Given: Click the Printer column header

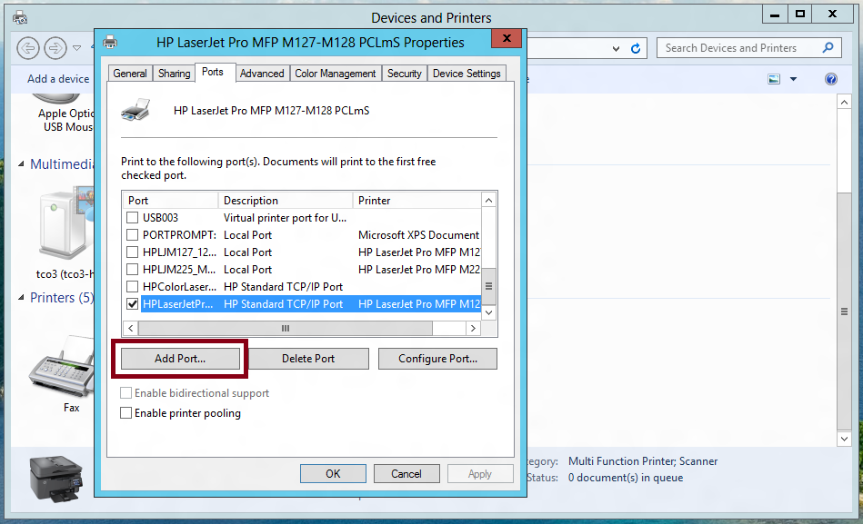Looking at the screenshot, I should tap(416, 200).
